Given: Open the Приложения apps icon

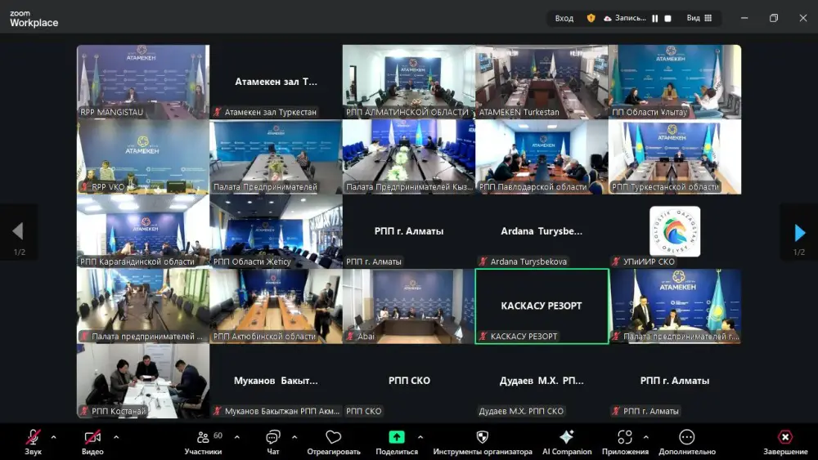Looking at the screenshot, I should (625, 438).
